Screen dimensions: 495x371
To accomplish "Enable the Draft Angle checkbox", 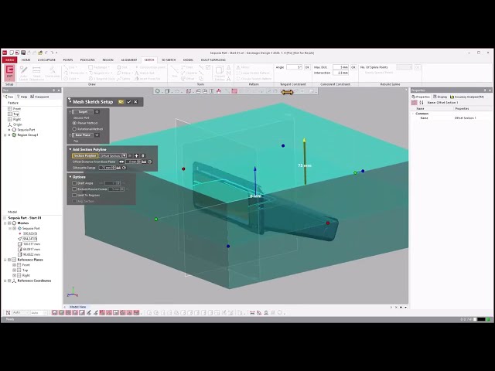I will coord(74,183).
